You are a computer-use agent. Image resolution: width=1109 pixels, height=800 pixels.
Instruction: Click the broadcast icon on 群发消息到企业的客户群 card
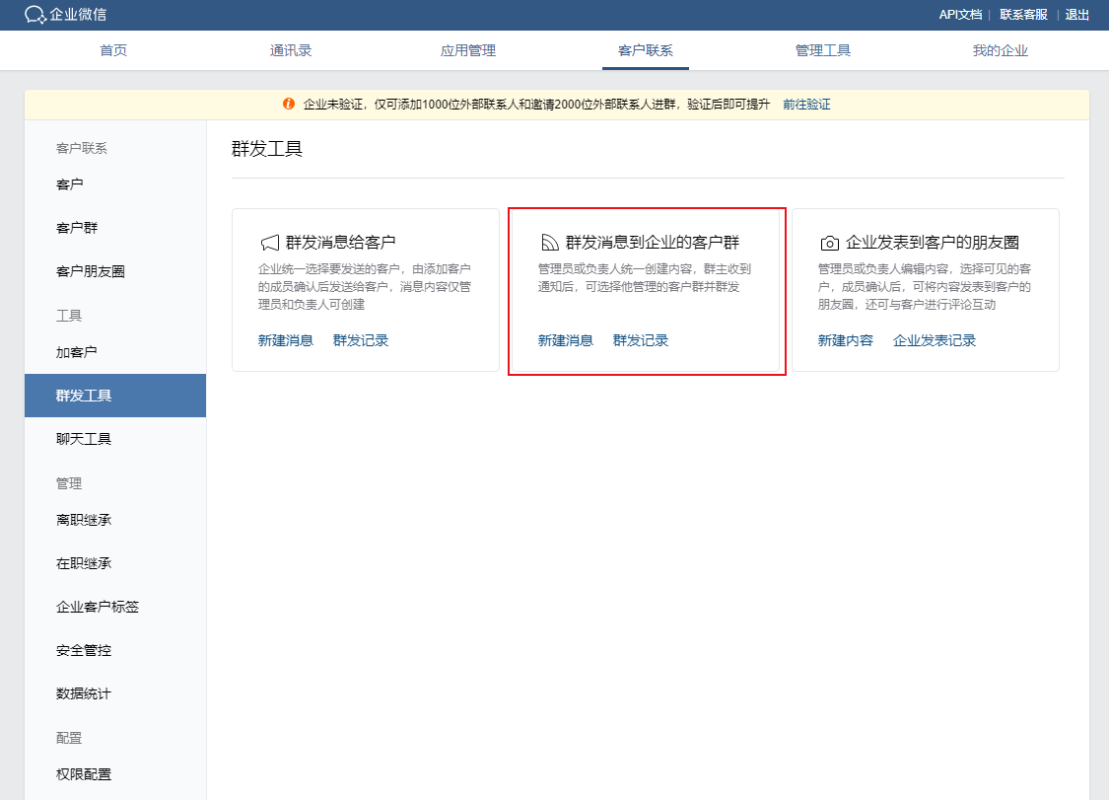pos(549,243)
